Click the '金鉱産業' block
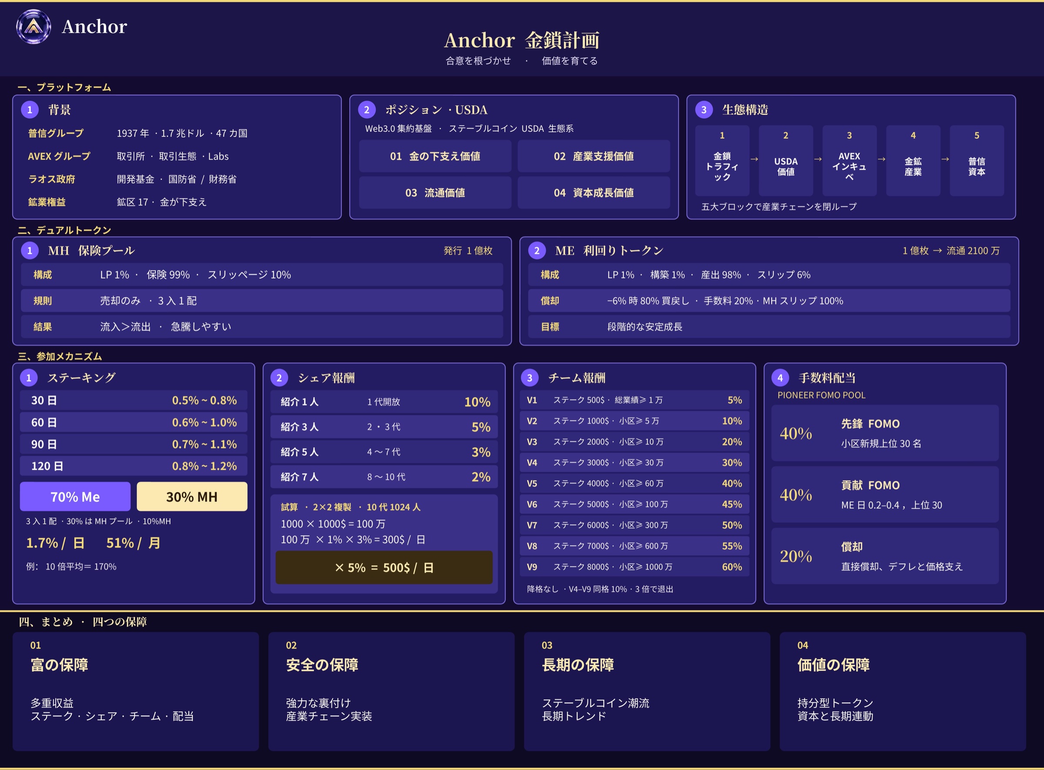 [913, 161]
